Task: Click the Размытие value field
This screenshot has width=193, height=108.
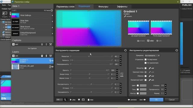Action: tap(117, 56)
